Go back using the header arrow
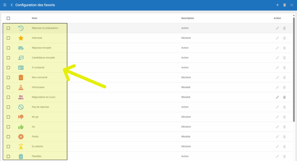This screenshot has height=161, width=297. click(12, 5)
